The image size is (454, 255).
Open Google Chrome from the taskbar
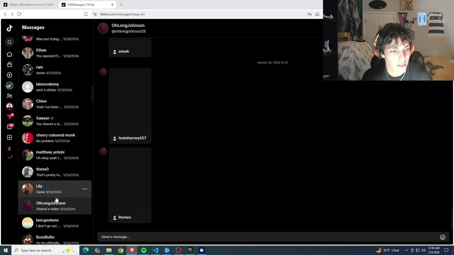pyautogui.click(x=121, y=250)
